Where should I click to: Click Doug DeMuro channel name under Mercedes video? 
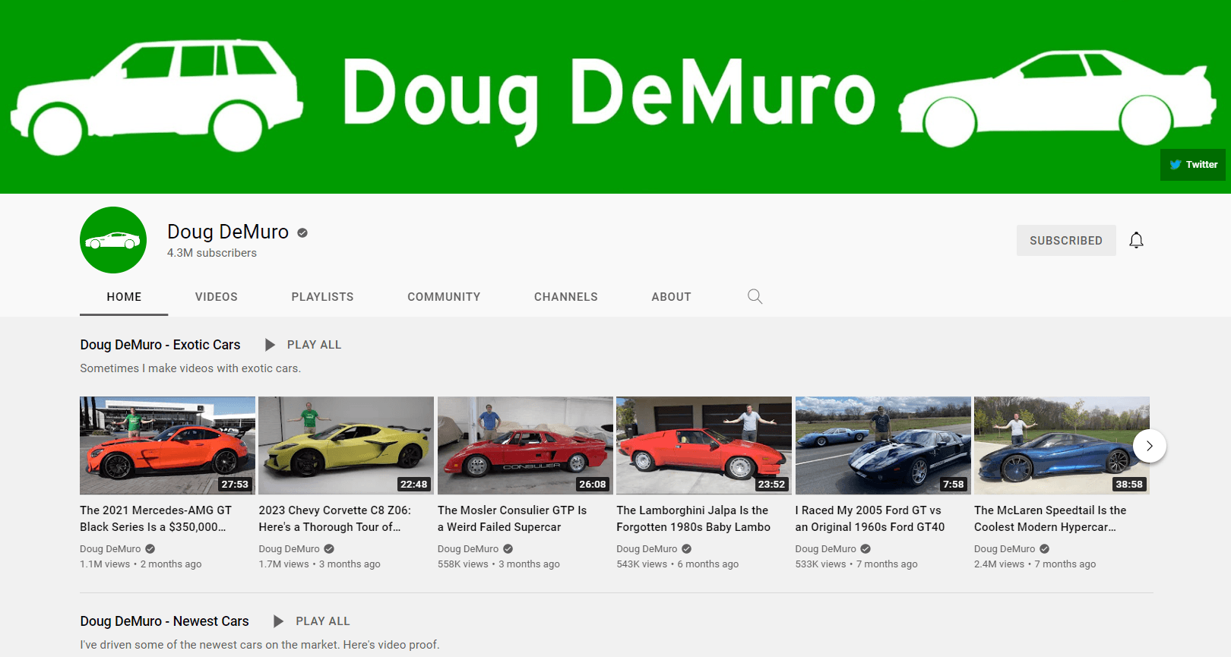pyautogui.click(x=110, y=549)
